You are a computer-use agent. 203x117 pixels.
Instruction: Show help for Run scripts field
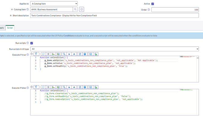27,43
